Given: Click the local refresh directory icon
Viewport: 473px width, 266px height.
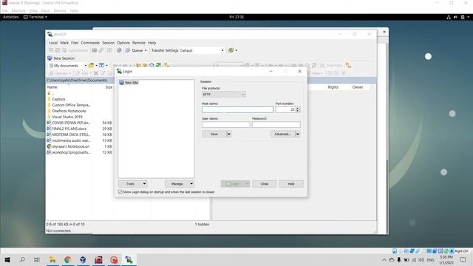Looking at the screenshot, I should pyautogui.click(x=158, y=66).
